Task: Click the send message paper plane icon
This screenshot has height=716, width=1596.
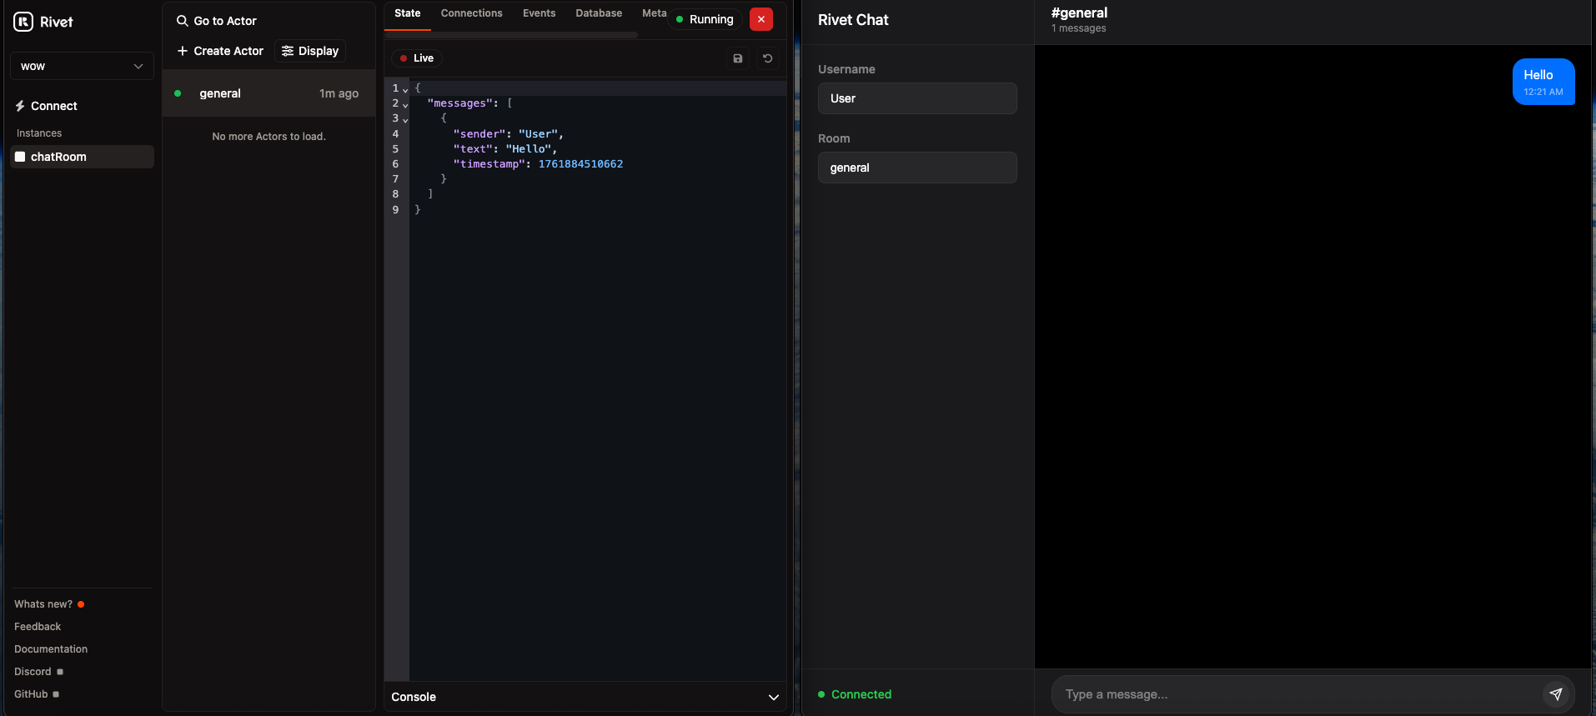Action: pyautogui.click(x=1556, y=693)
